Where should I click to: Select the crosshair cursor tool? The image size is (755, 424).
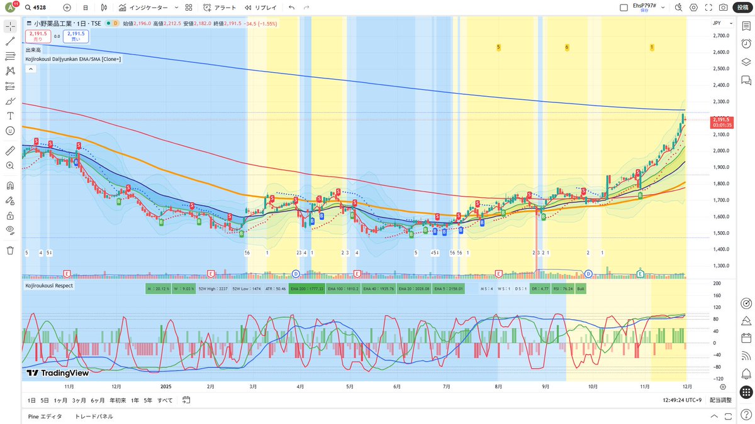click(x=10, y=26)
